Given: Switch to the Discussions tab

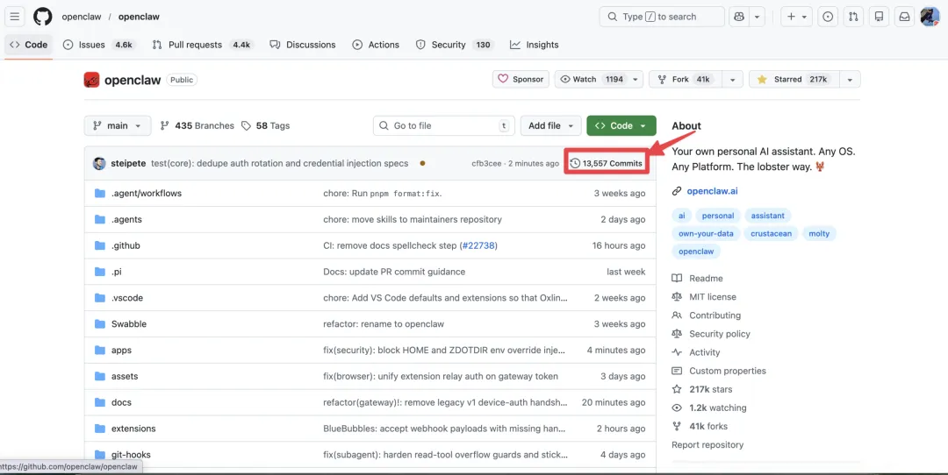Looking at the screenshot, I should coord(303,45).
